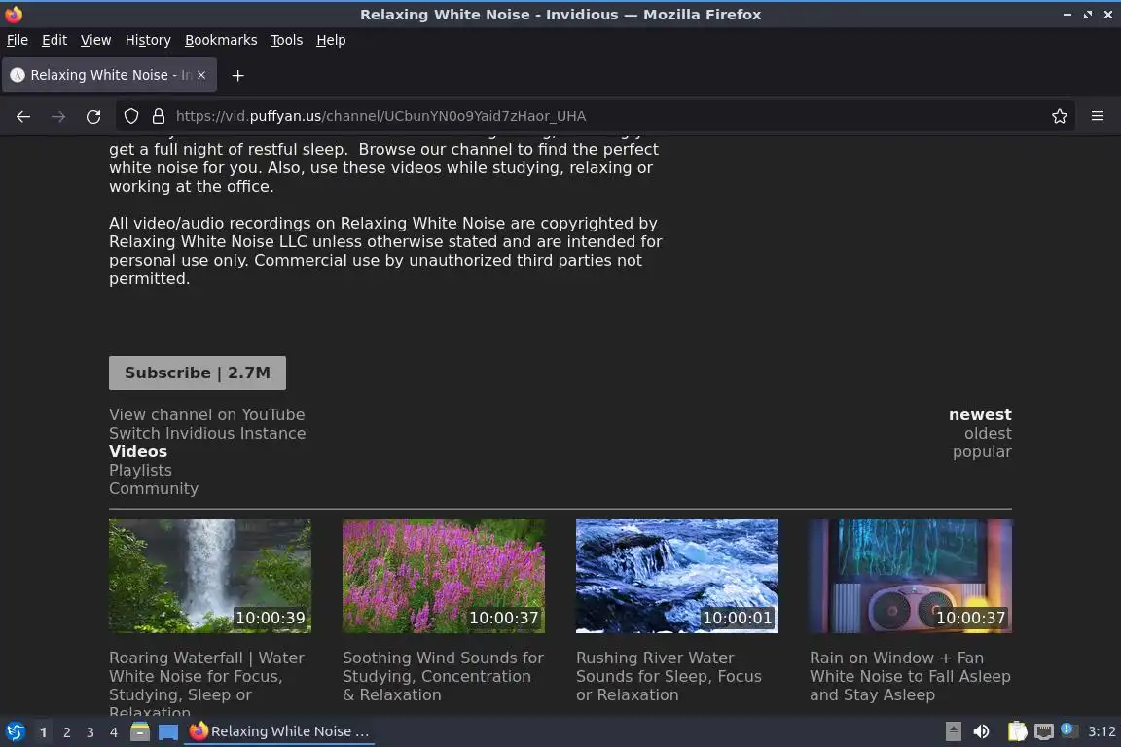Follow View channel on YouTube link
The width and height of the screenshot is (1121, 747).
pyautogui.click(x=206, y=414)
